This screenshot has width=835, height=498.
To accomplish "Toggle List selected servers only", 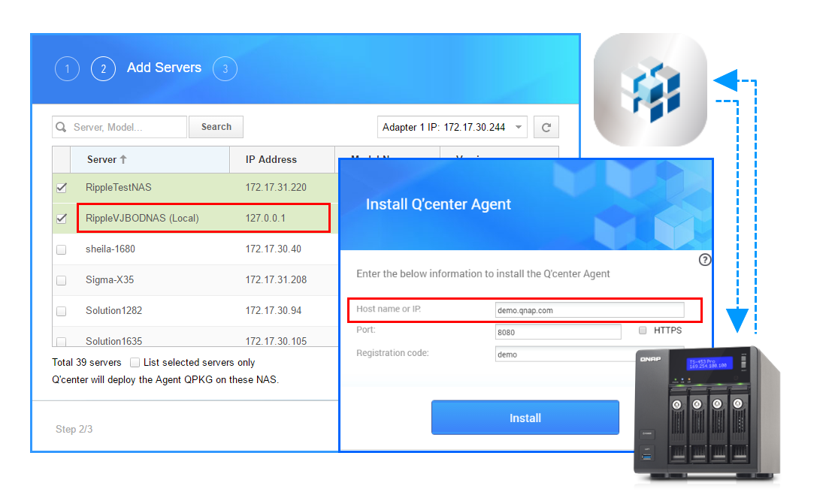I will (x=135, y=363).
